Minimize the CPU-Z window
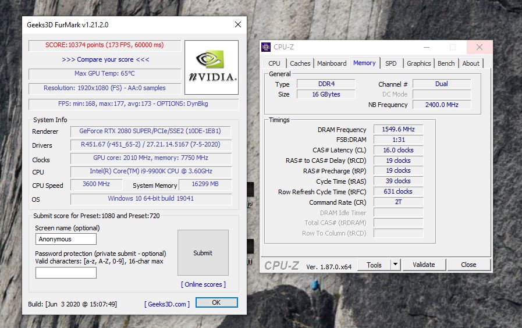This screenshot has height=328, width=522. point(427,47)
